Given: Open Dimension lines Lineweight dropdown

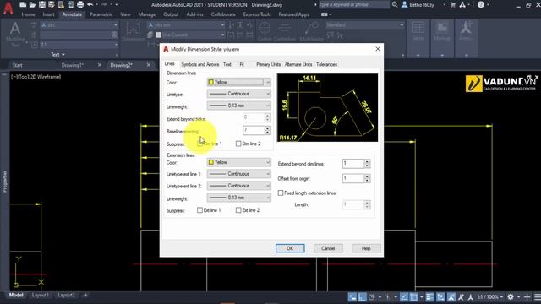Looking at the screenshot, I should tap(238, 106).
